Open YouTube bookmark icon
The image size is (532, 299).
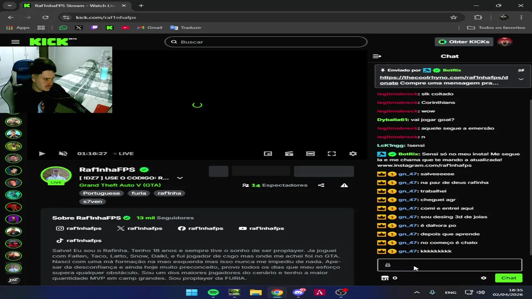[125, 27]
